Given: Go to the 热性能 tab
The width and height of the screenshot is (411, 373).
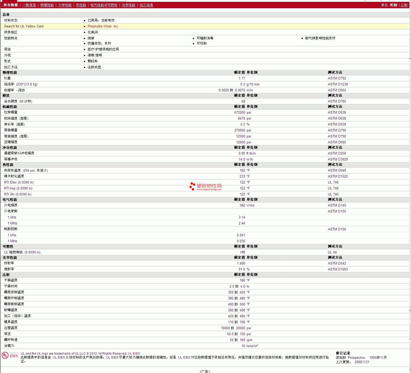Looking at the screenshot, I should click(x=81, y=5).
